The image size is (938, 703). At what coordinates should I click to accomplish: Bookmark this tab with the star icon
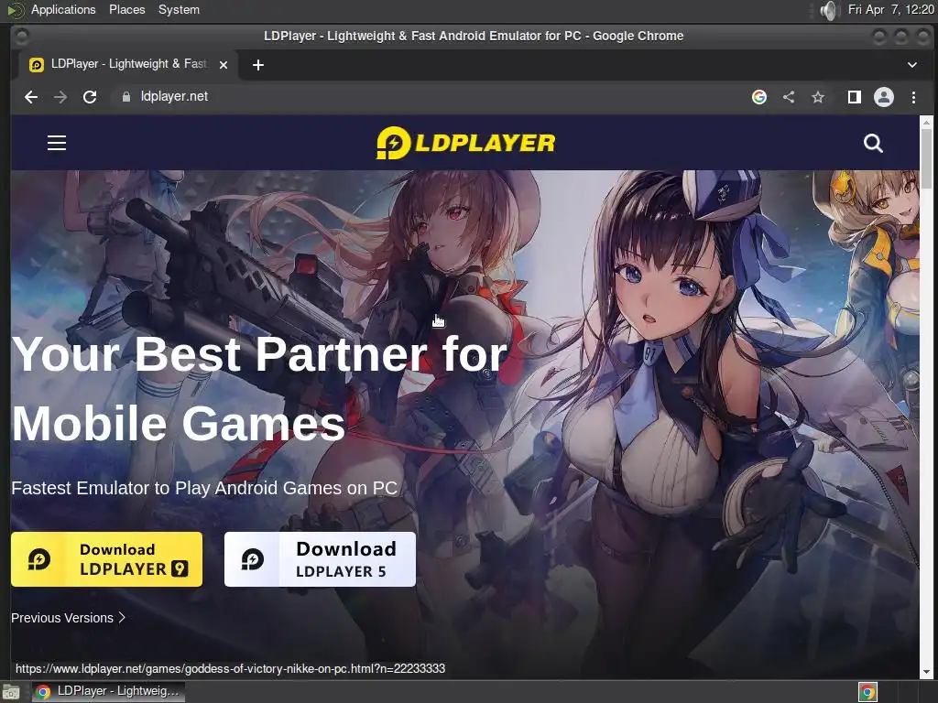pos(818,97)
